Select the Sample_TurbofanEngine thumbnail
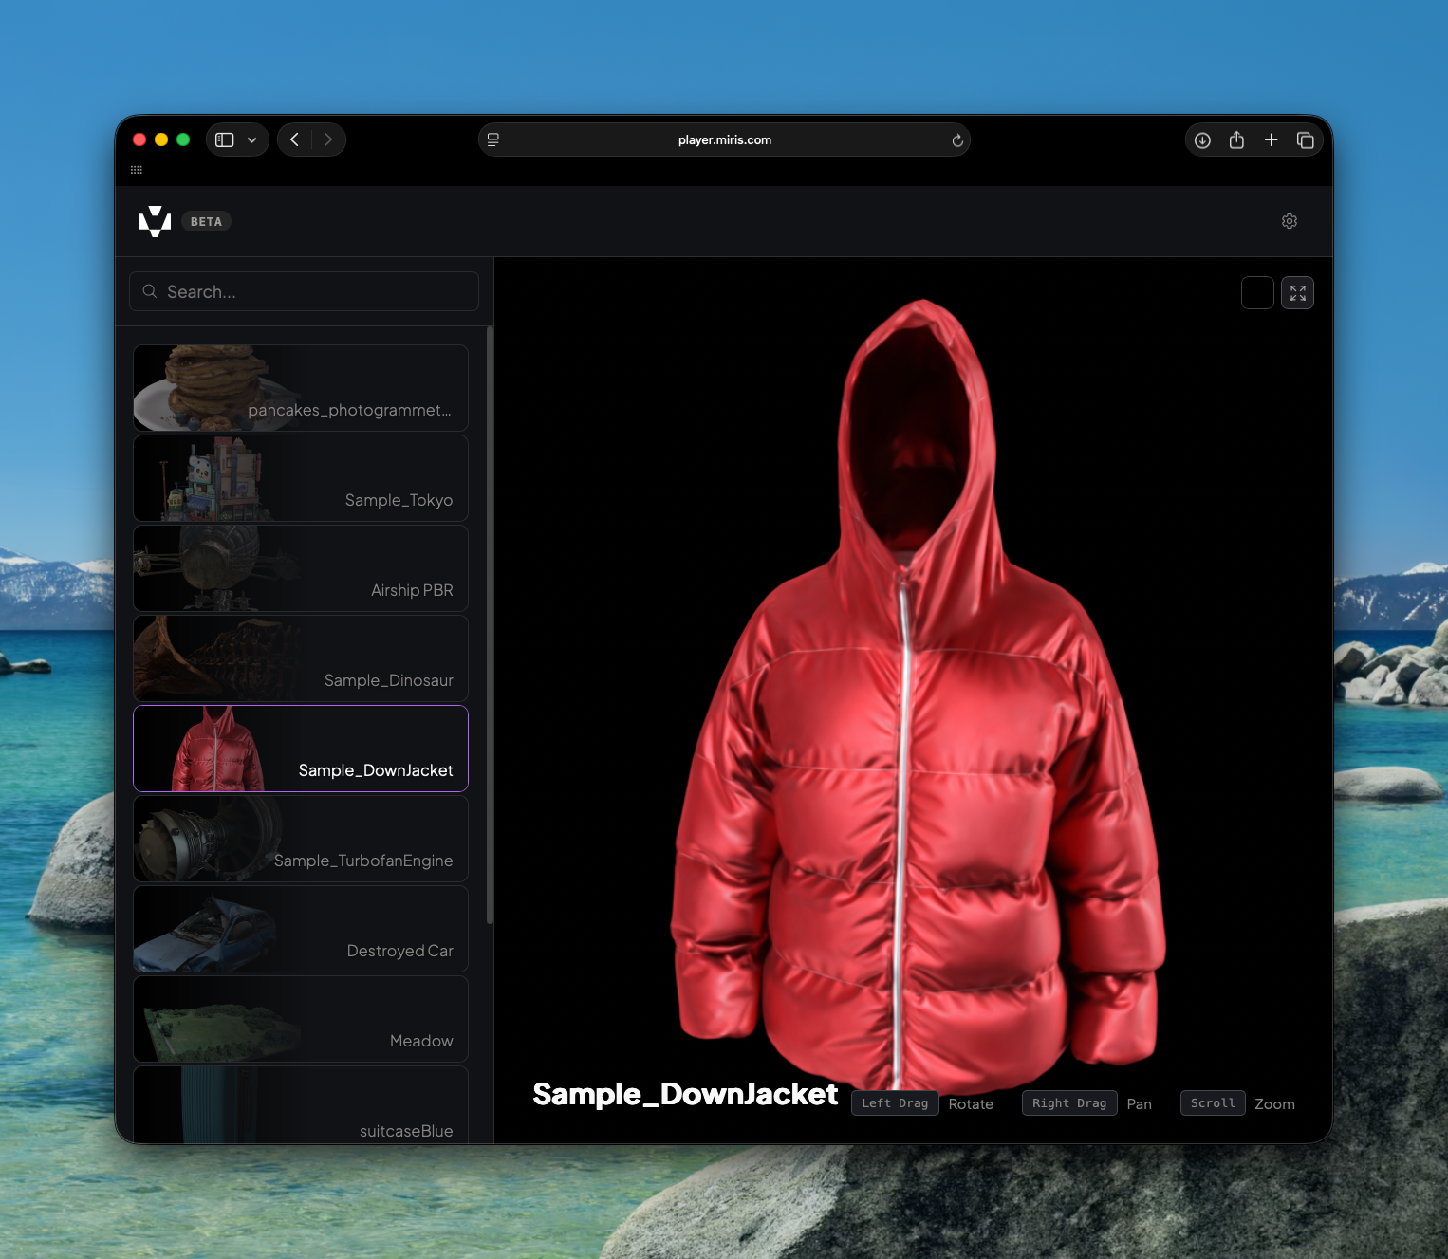The image size is (1448, 1259). [x=300, y=839]
